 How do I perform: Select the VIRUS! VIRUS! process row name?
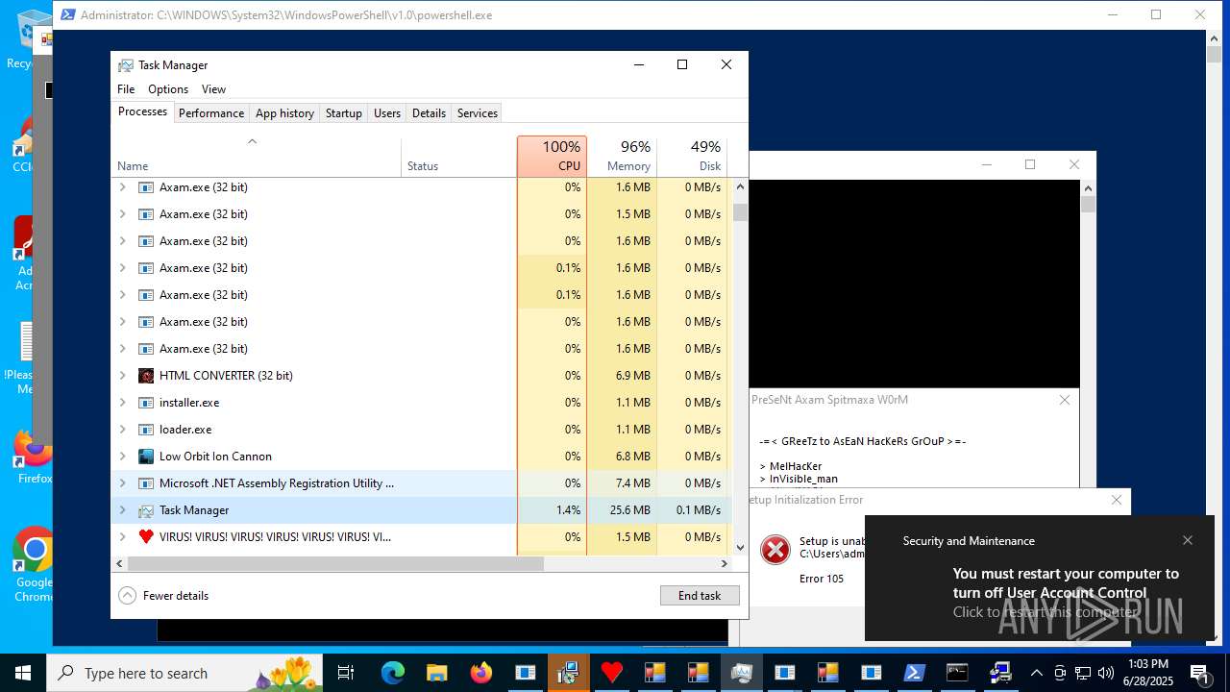(x=275, y=537)
